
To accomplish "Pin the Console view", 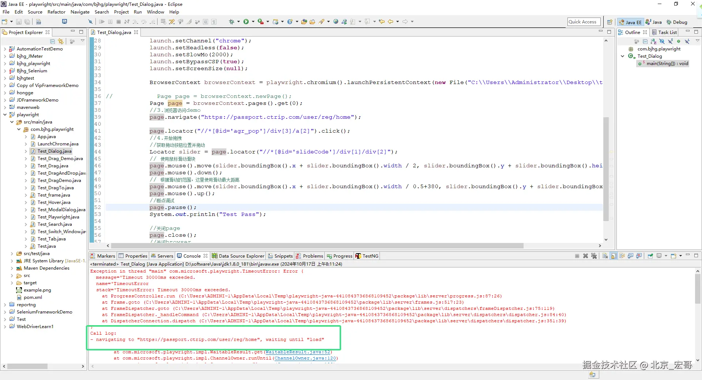I will 650,256.
